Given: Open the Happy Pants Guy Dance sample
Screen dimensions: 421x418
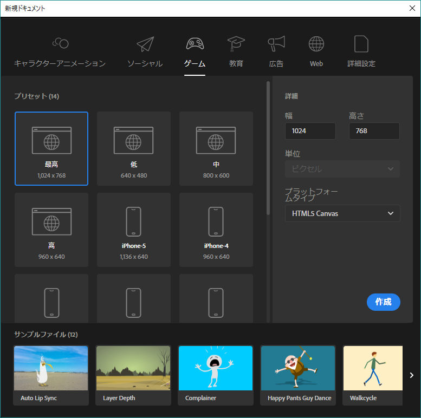Looking at the screenshot, I should pos(298,375).
